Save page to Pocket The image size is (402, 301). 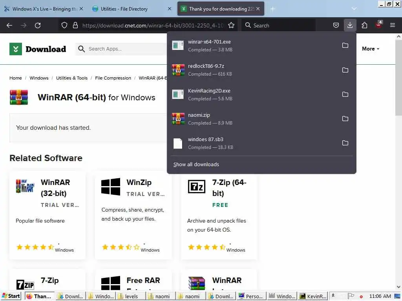tap(336, 25)
